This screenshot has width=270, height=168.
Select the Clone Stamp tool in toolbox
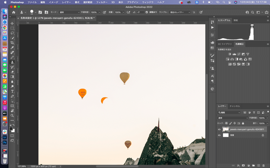[12, 62]
